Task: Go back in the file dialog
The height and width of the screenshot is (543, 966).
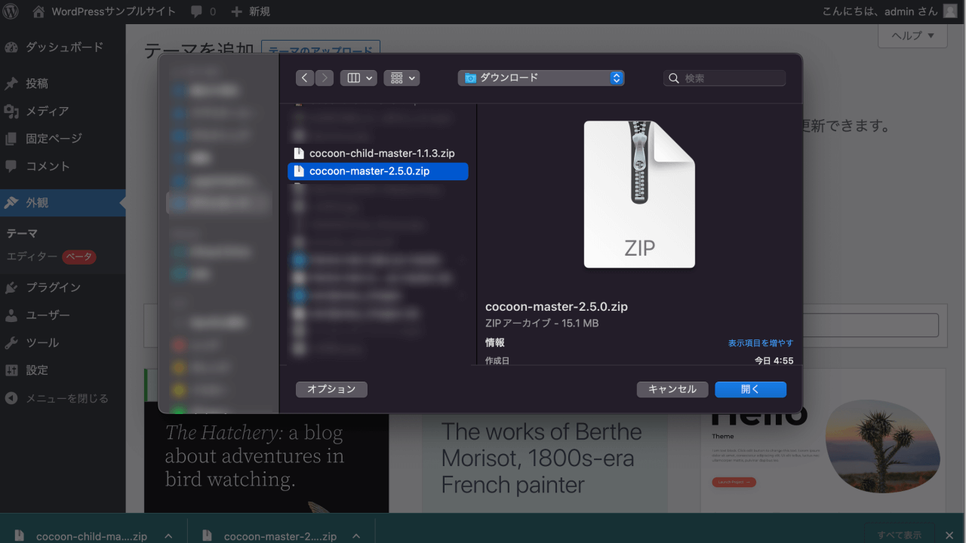Action: [305, 78]
